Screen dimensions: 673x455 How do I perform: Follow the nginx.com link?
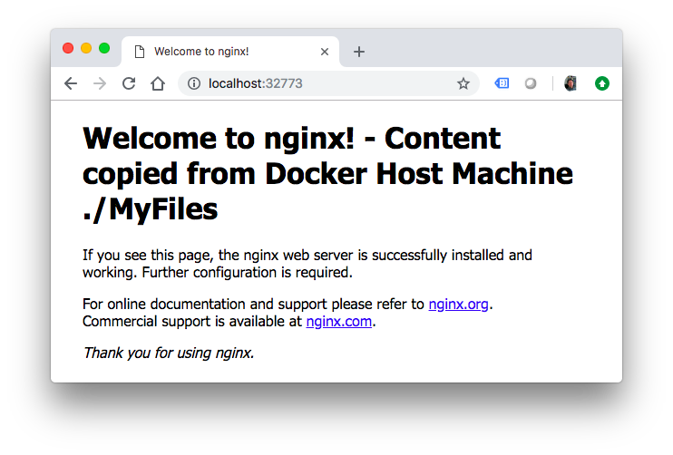338,321
